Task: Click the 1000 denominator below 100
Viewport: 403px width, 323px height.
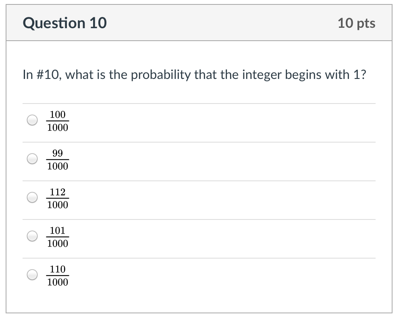Action: [58, 128]
